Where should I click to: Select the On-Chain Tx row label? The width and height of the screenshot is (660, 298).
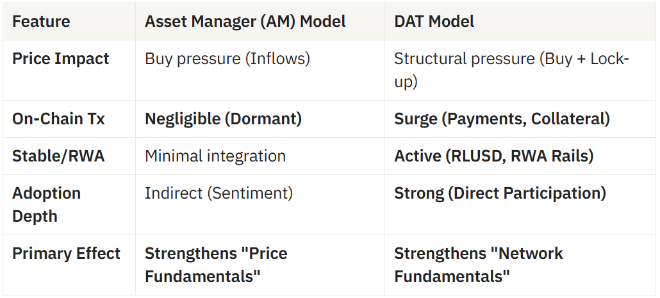coord(58,119)
